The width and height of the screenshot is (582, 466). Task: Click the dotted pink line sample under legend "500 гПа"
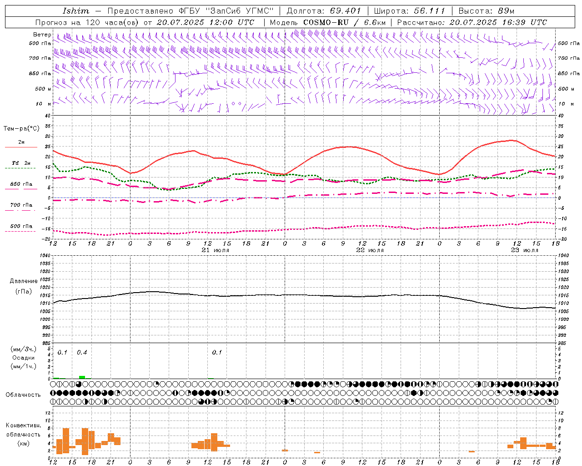(x=21, y=231)
